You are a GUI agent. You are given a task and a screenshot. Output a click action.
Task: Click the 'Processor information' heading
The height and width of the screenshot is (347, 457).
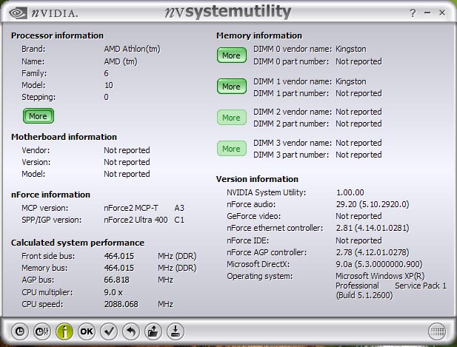(57, 36)
